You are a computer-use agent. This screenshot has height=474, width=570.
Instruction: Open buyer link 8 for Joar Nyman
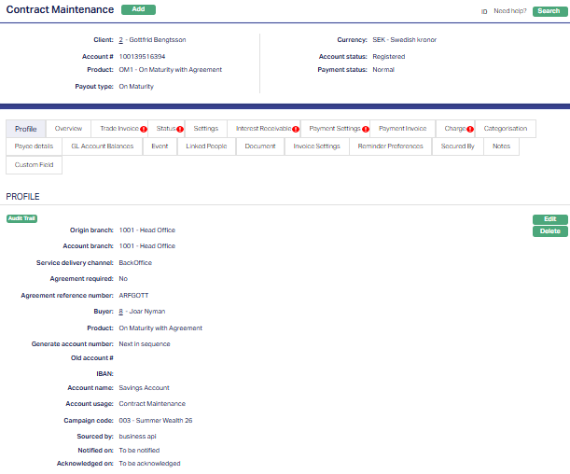(121, 312)
